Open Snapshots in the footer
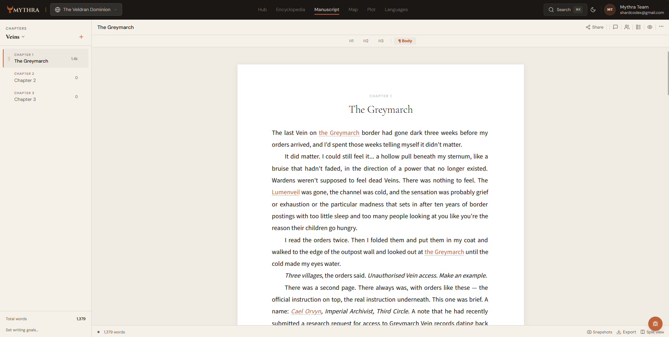The width and height of the screenshot is (669, 337). (600, 332)
